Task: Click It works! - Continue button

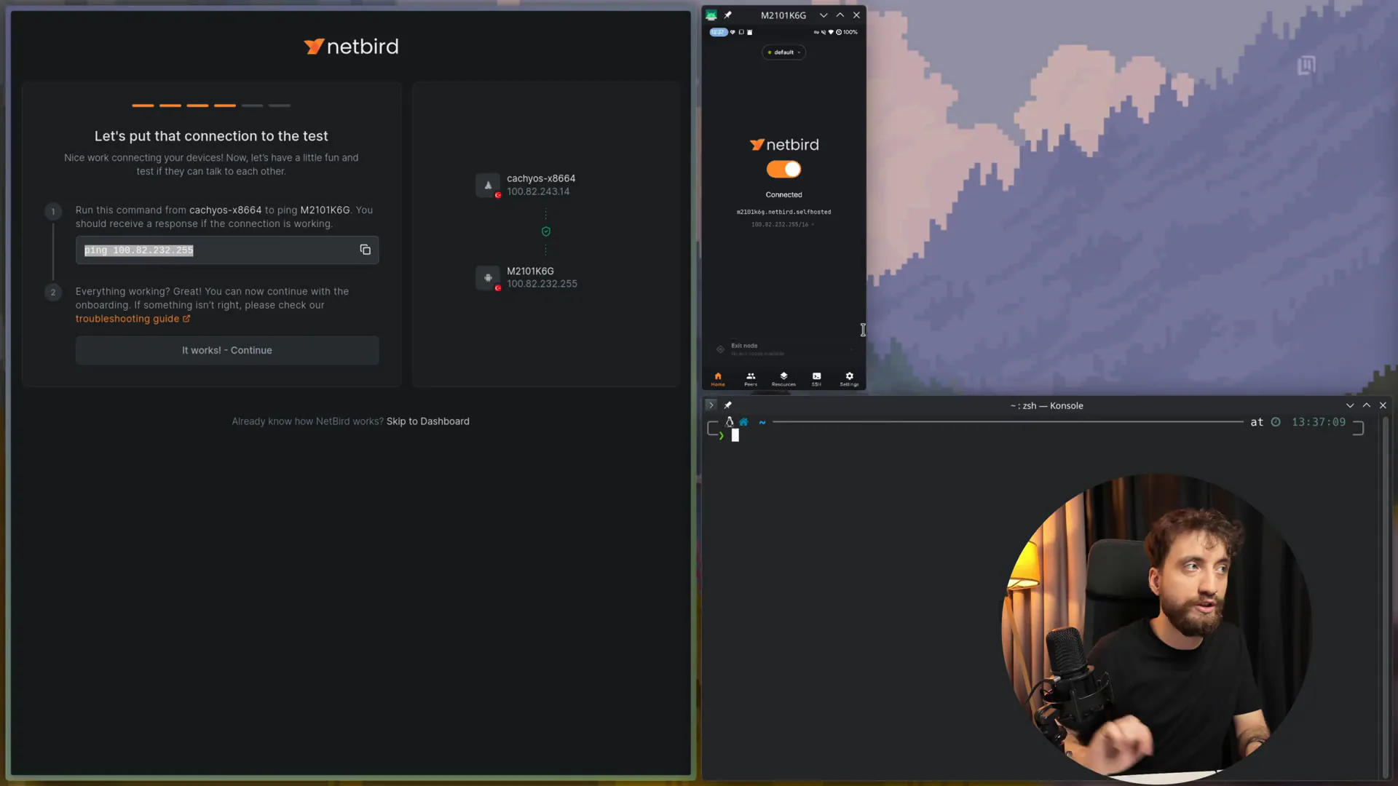Action: 227,350
